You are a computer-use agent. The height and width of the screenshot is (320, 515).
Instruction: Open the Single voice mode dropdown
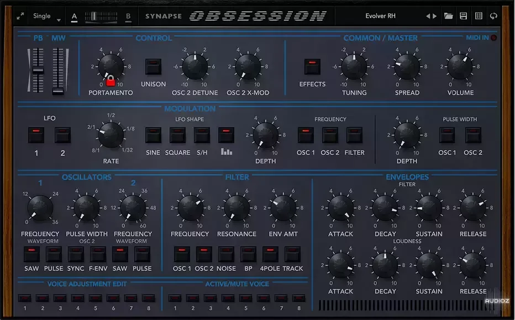46,16
